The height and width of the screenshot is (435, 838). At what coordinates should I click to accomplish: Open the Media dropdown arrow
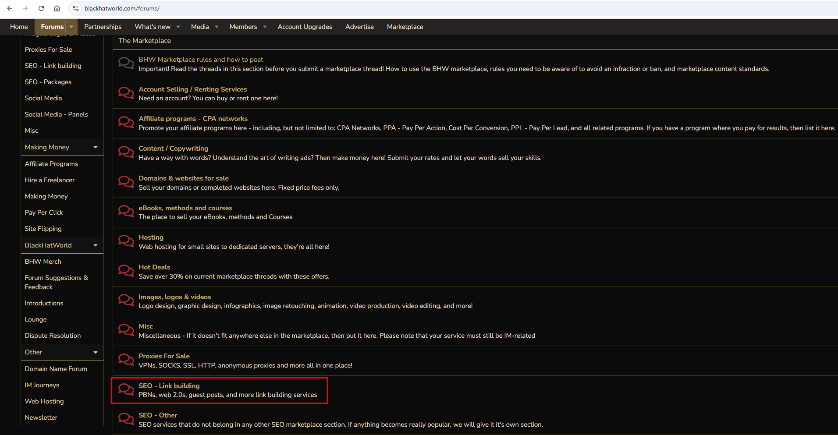click(x=217, y=27)
